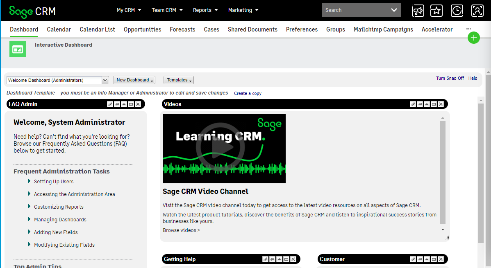Switch to the Shared Documents tab
This screenshot has height=268, width=491.
pyautogui.click(x=252, y=29)
